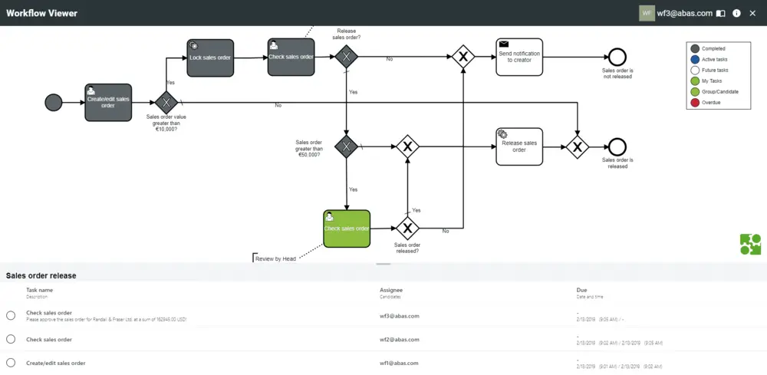Viewport: 767px width, 375px height.
Task: Click the Task name column header
Action: (40, 290)
